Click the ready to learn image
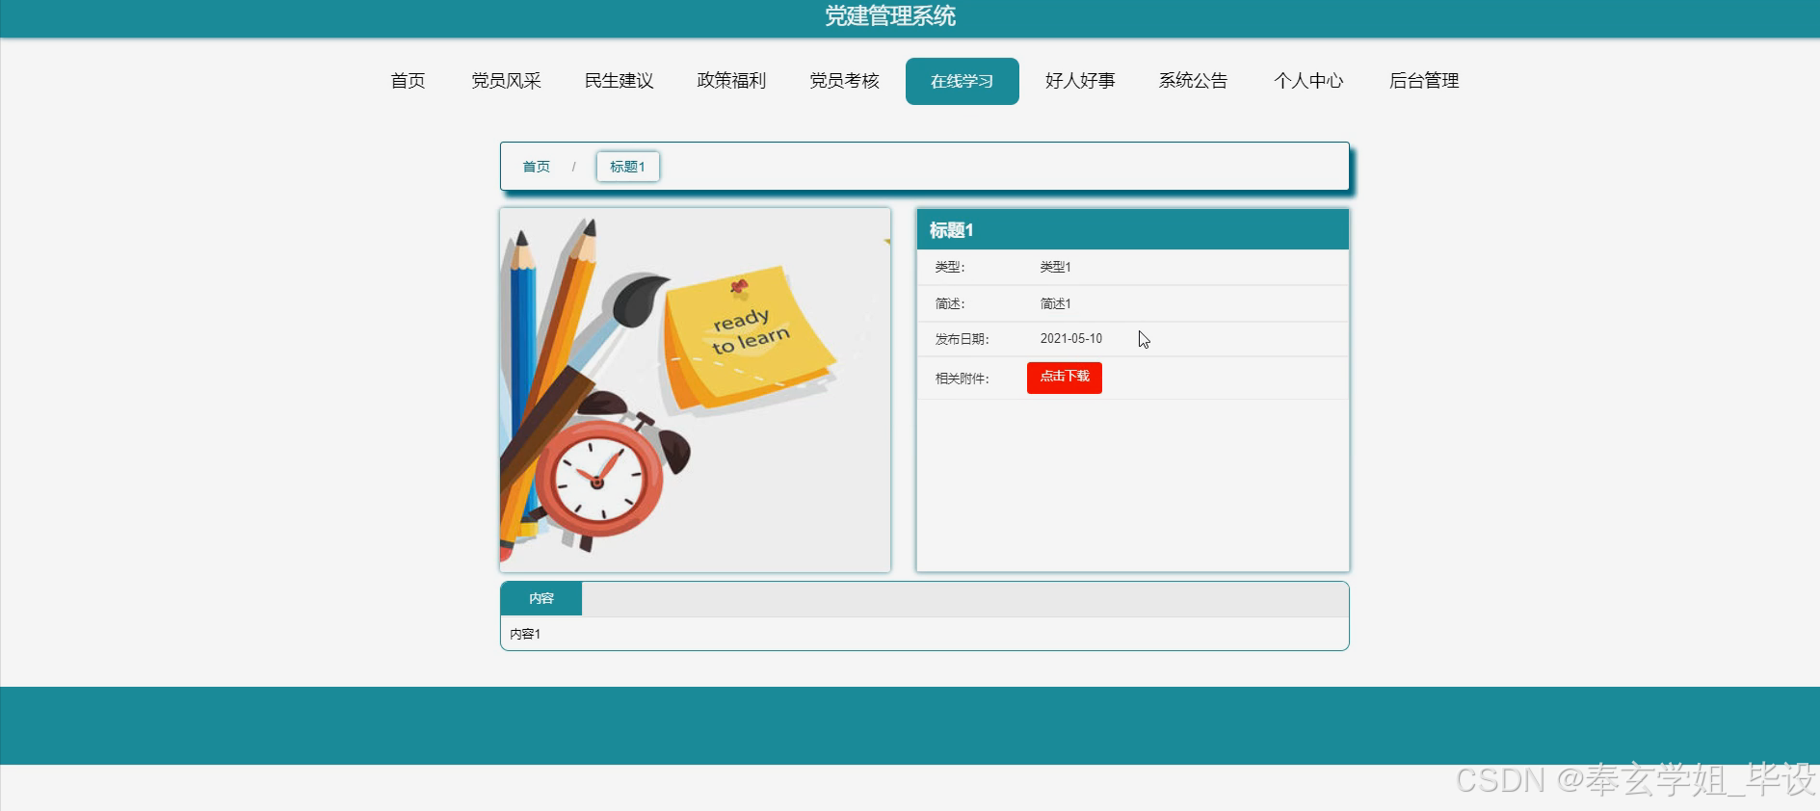The image size is (1820, 811). pos(695,390)
